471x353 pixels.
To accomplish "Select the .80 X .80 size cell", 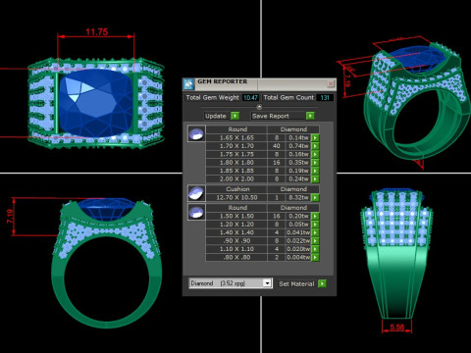I will (236, 257).
